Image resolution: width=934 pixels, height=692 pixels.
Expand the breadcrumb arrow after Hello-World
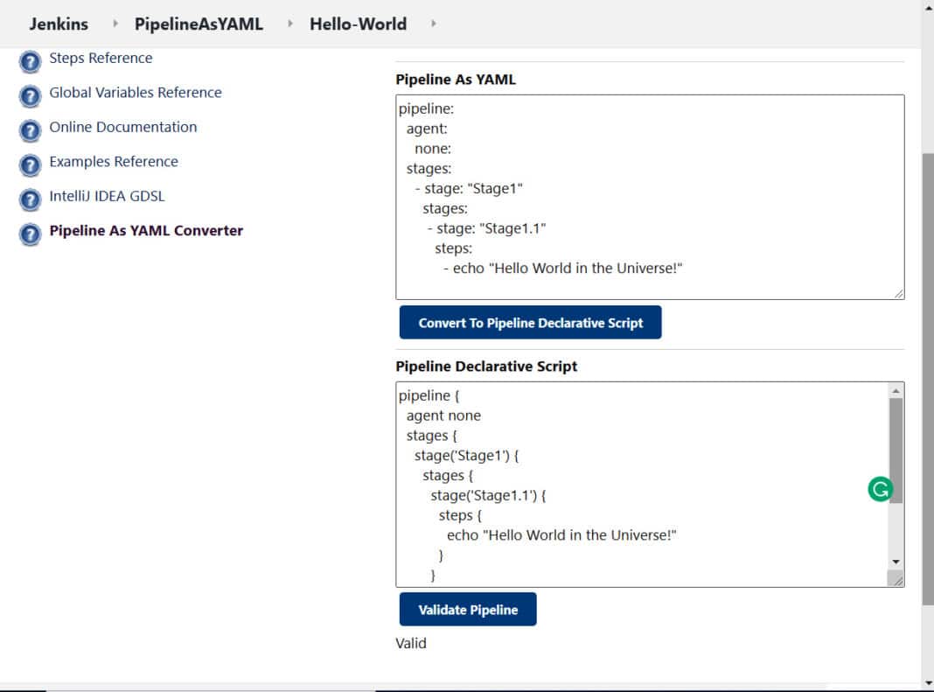tap(433, 24)
